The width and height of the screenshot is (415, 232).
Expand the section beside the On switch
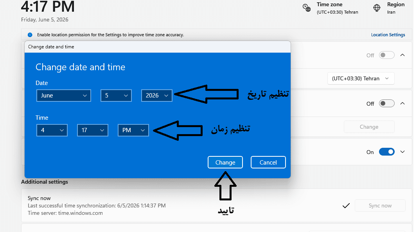coord(402,152)
